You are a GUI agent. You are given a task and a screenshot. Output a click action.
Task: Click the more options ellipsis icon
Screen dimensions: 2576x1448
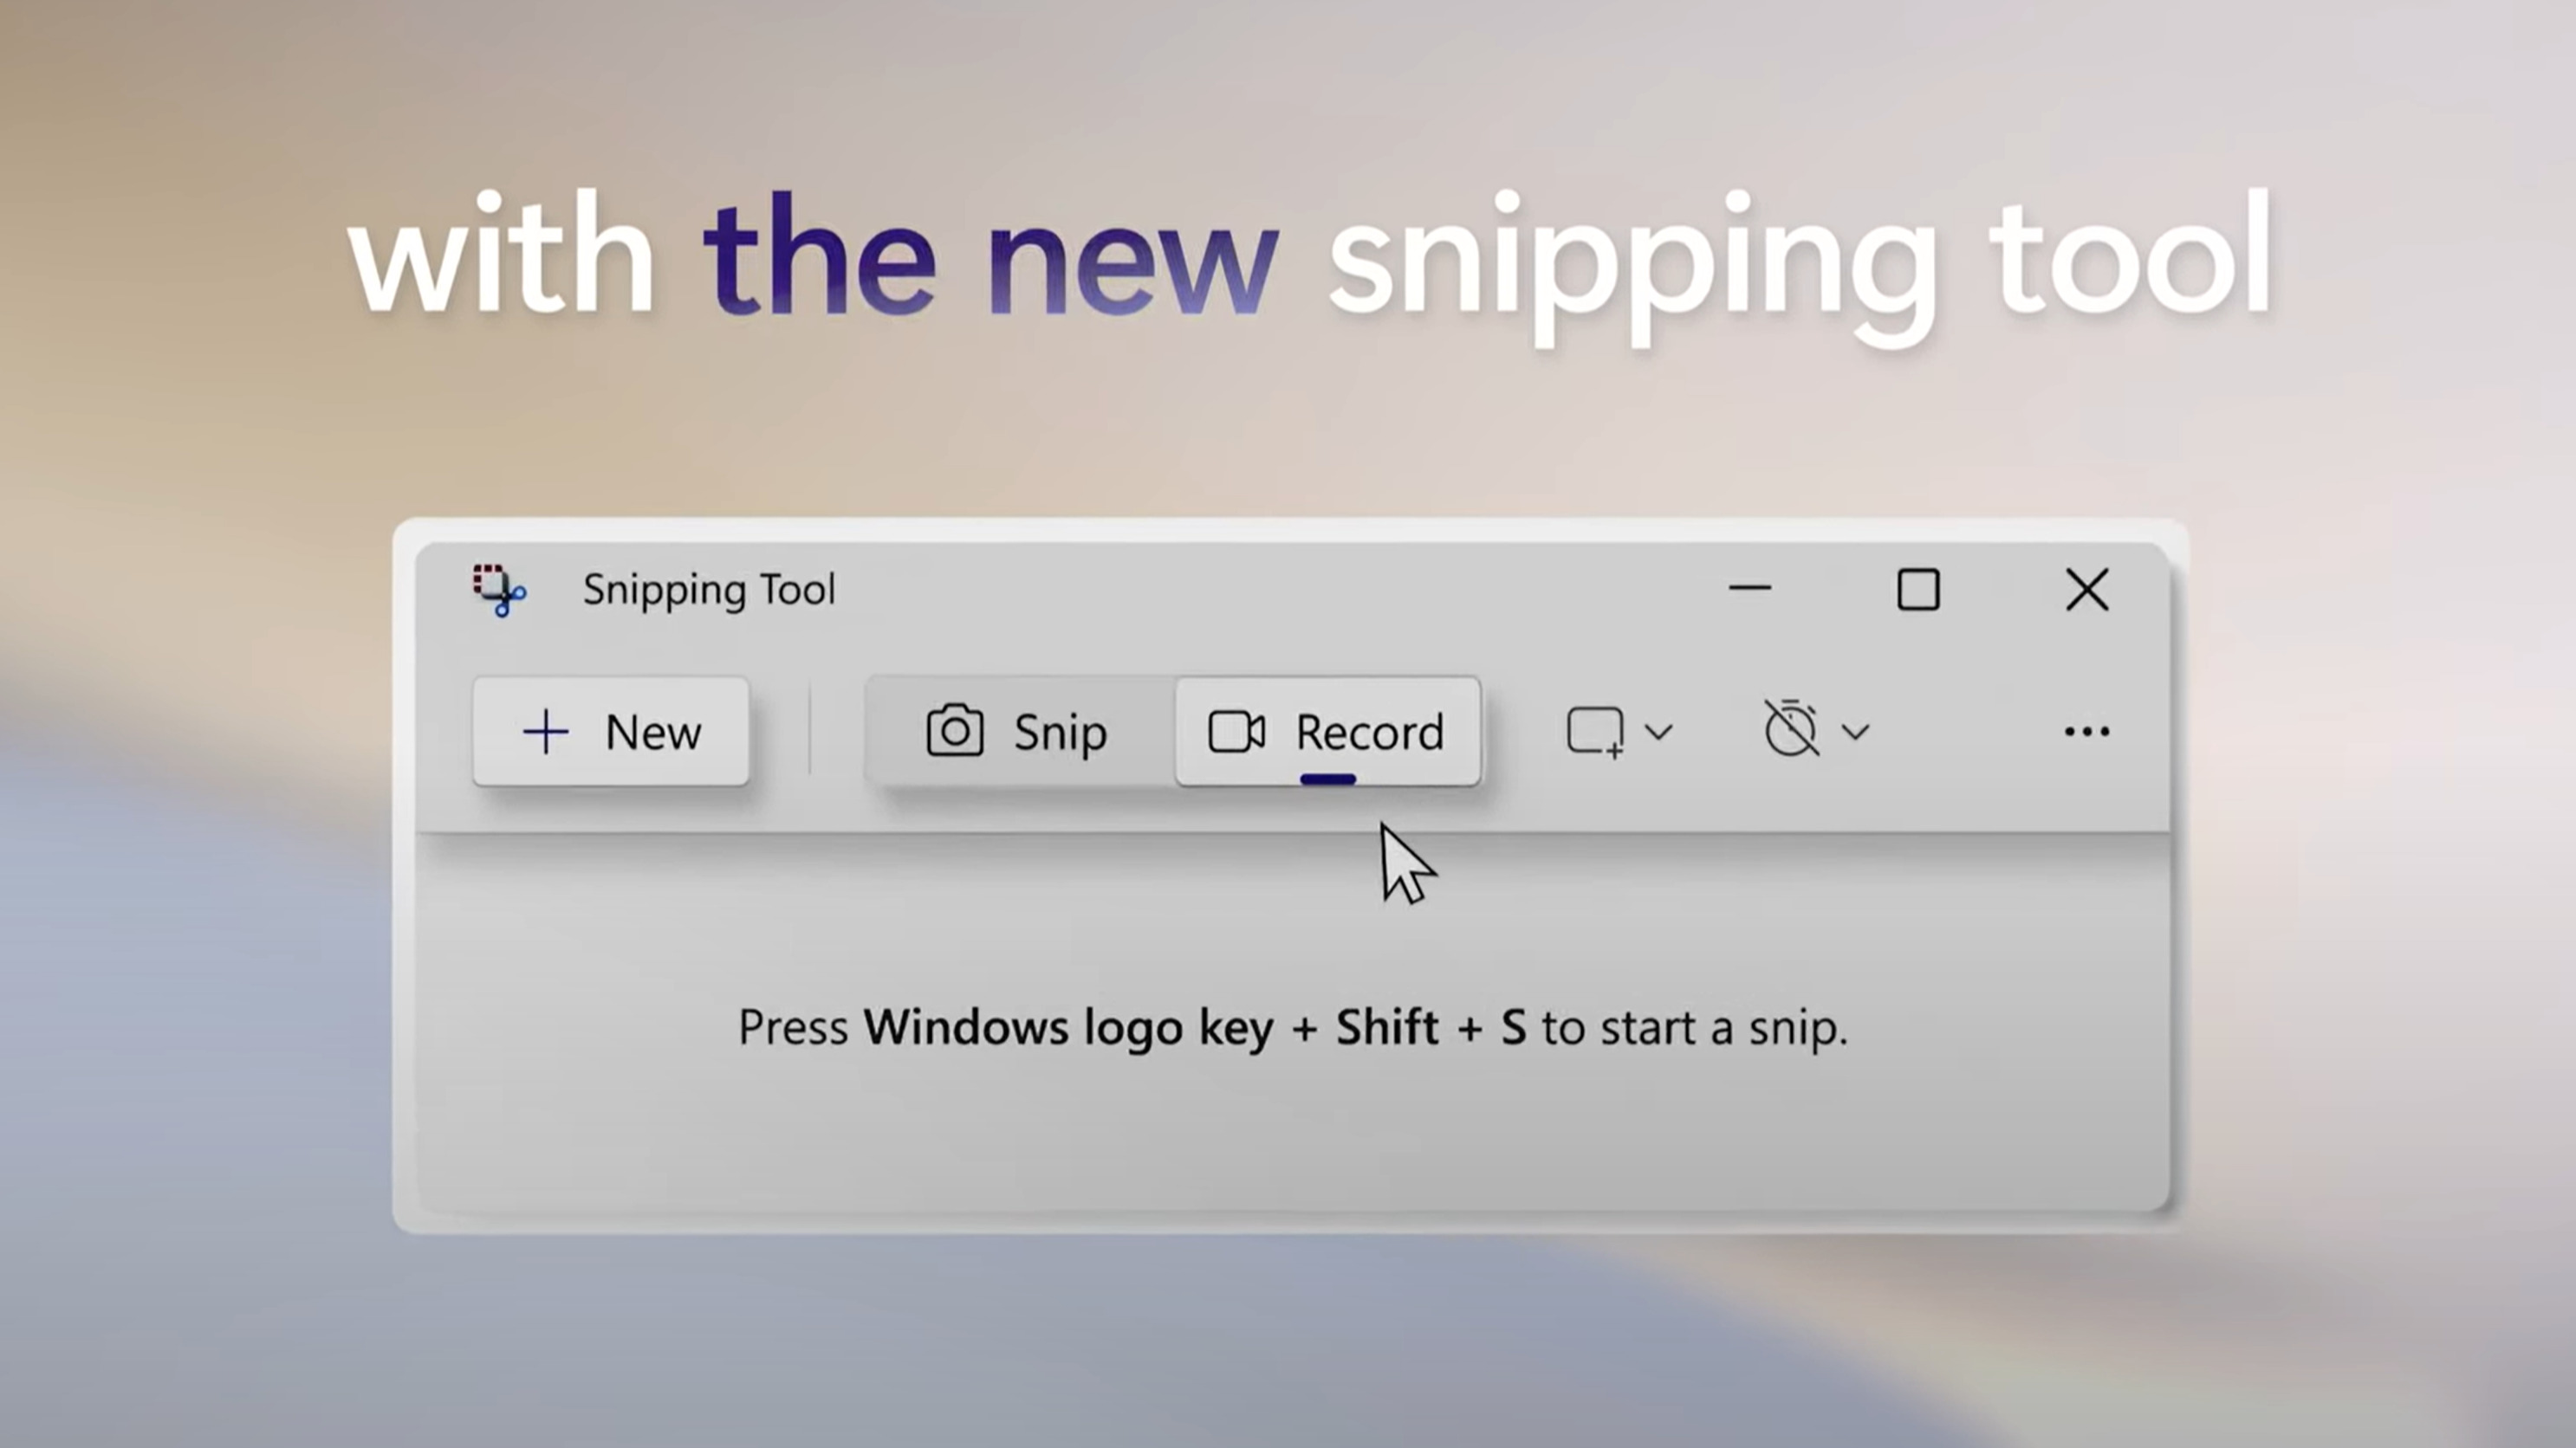click(2084, 730)
